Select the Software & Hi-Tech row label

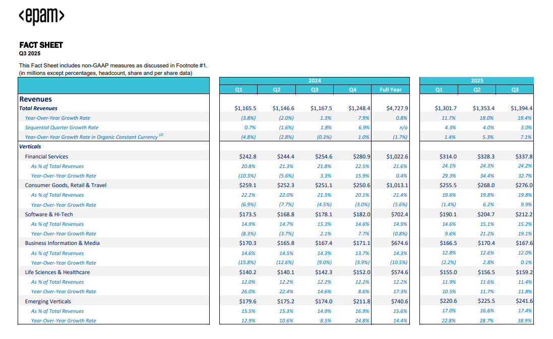point(49,214)
